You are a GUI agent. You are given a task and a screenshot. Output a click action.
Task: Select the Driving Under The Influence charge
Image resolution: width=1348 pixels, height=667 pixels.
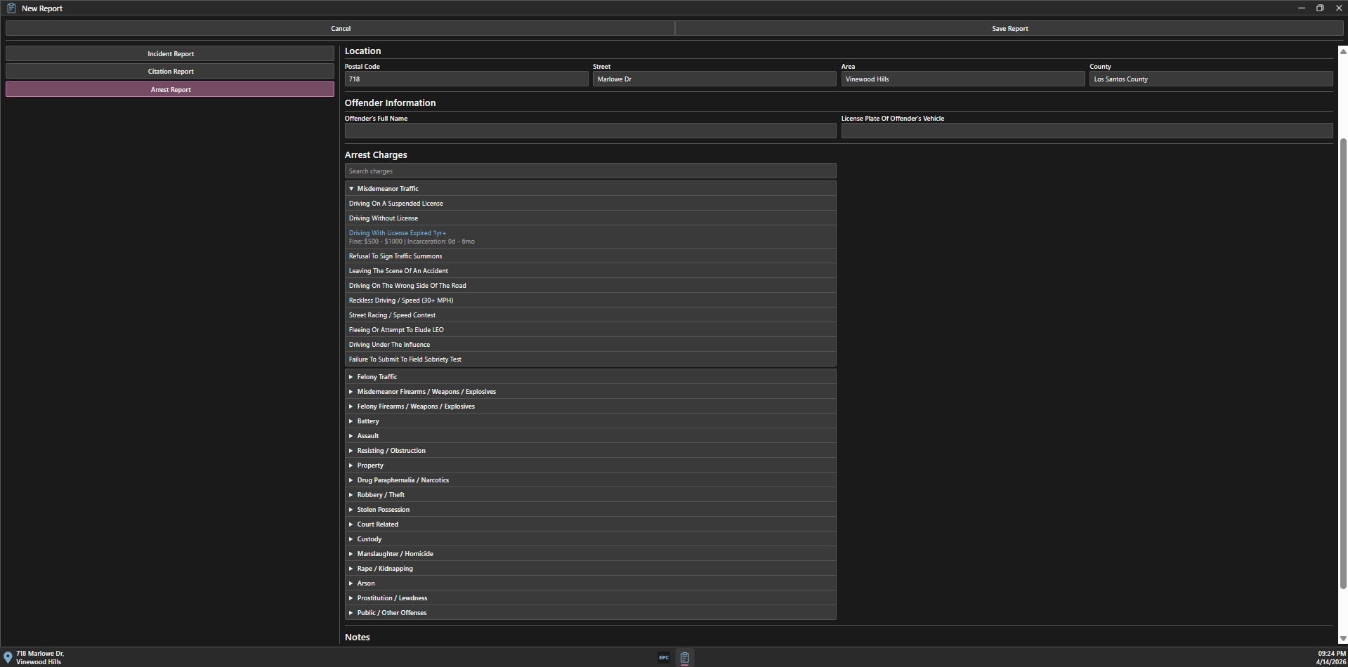tap(389, 345)
